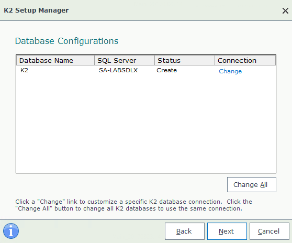Open the Change link for K2 database
Screen dimensions: 292x243
[230, 71]
